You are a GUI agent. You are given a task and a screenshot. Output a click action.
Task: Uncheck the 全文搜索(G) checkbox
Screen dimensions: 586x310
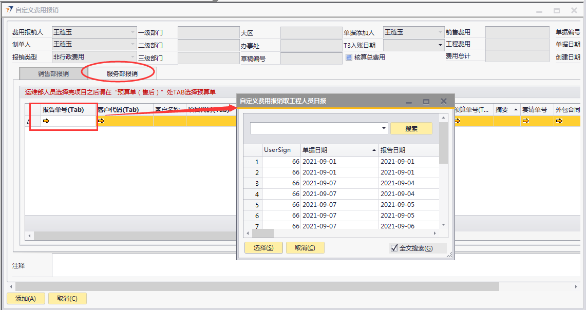coord(394,248)
